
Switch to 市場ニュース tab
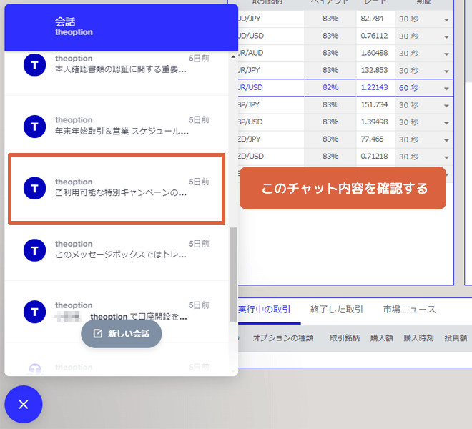pos(409,310)
